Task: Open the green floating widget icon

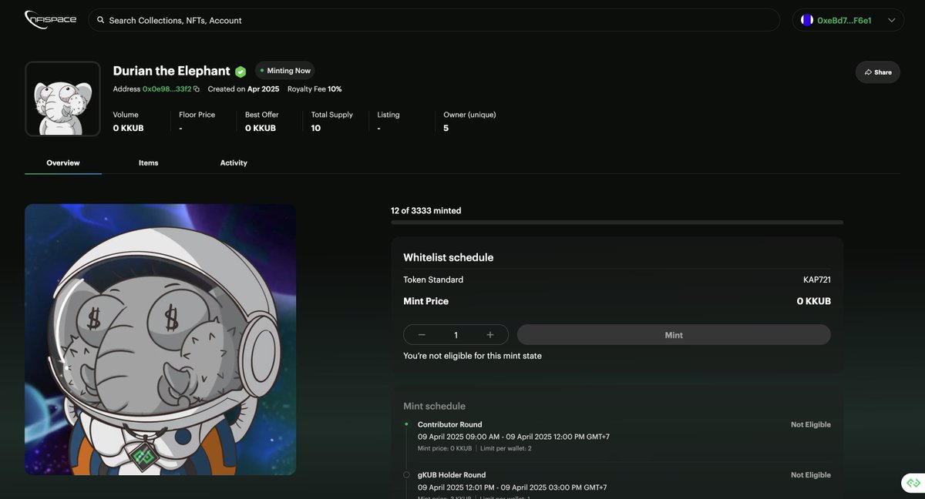Action: click(x=913, y=483)
